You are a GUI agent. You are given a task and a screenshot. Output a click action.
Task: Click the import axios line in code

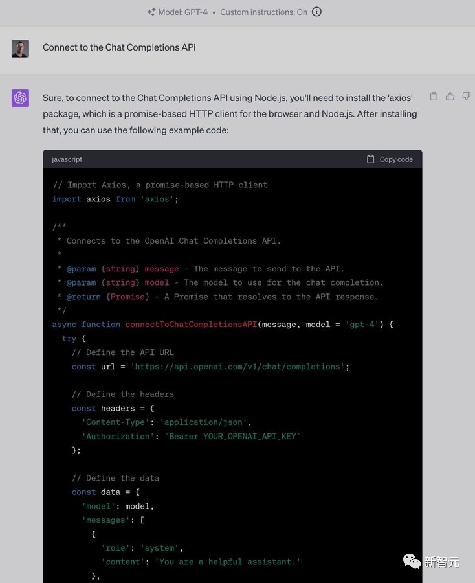pyautogui.click(x=115, y=199)
